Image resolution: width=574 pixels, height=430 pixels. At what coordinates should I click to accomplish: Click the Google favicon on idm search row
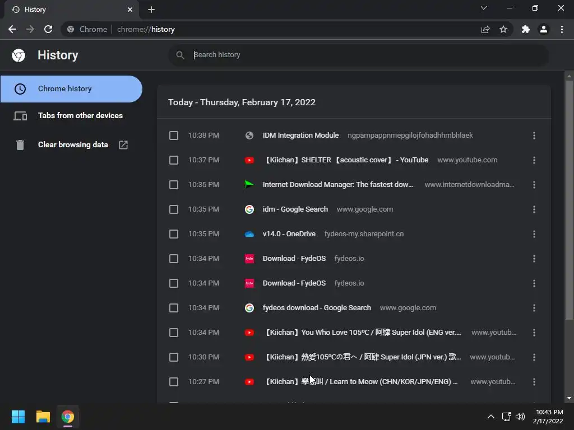[x=249, y=209]
